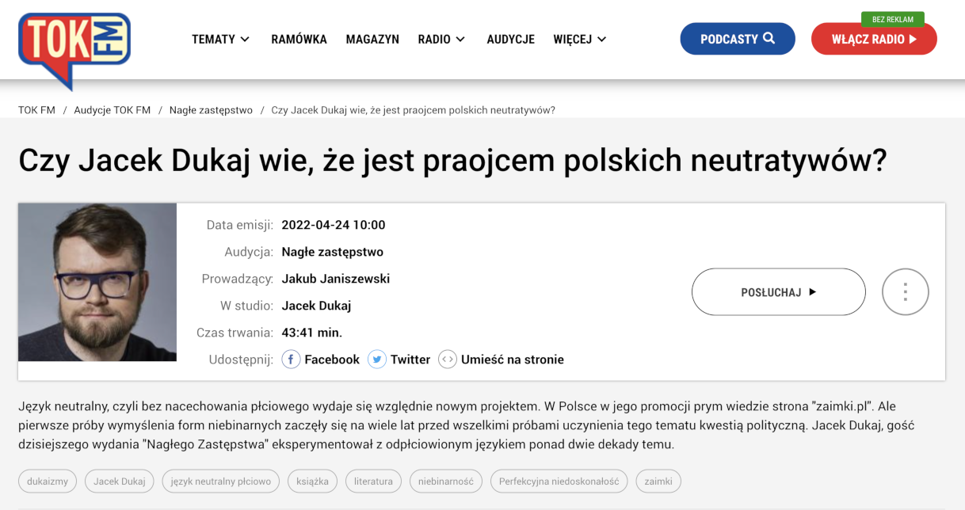
Task: Click the PODCASTY button
Action: [x=738, y=39]
